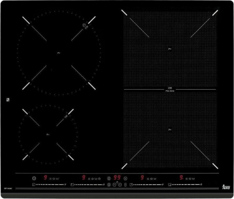Tap the Teka brand logo
The image size is (234, 199).
point(226,187)
